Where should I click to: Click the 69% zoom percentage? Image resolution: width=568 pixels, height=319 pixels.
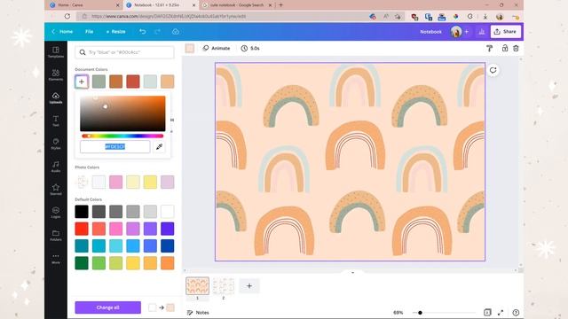click(x=398, y=313)
